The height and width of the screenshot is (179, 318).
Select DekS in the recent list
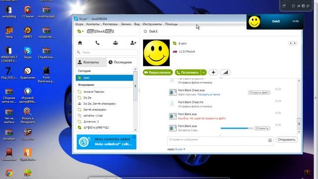[x=104, y=78]
